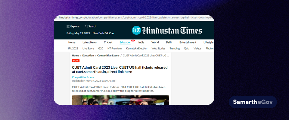Click the 'new' tag above Education
Image resolution: width=289 pixels, height=120 pixels.
pos(133,40)
